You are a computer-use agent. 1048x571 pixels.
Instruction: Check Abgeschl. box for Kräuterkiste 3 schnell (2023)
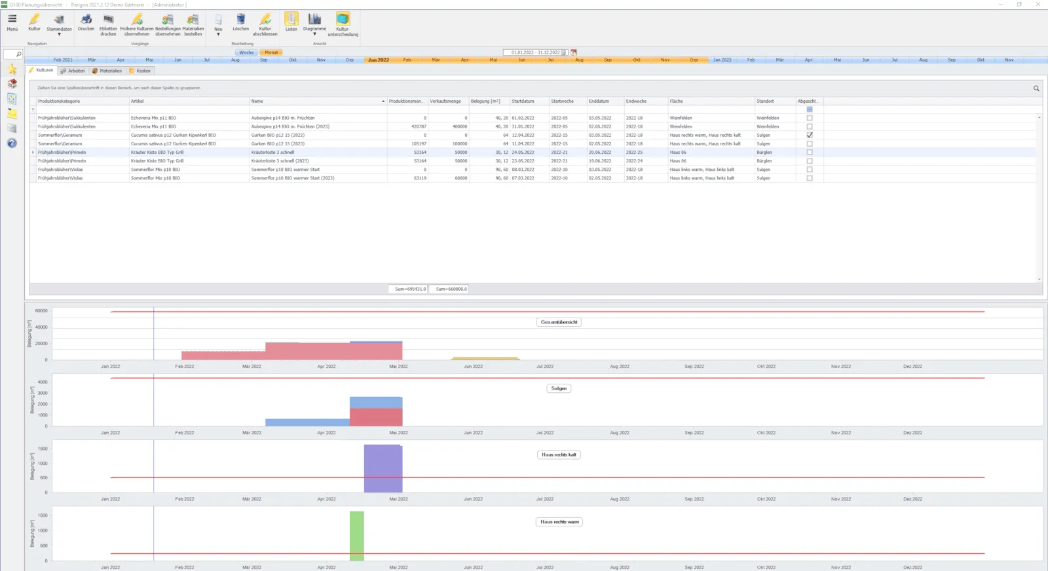point(810,160)
